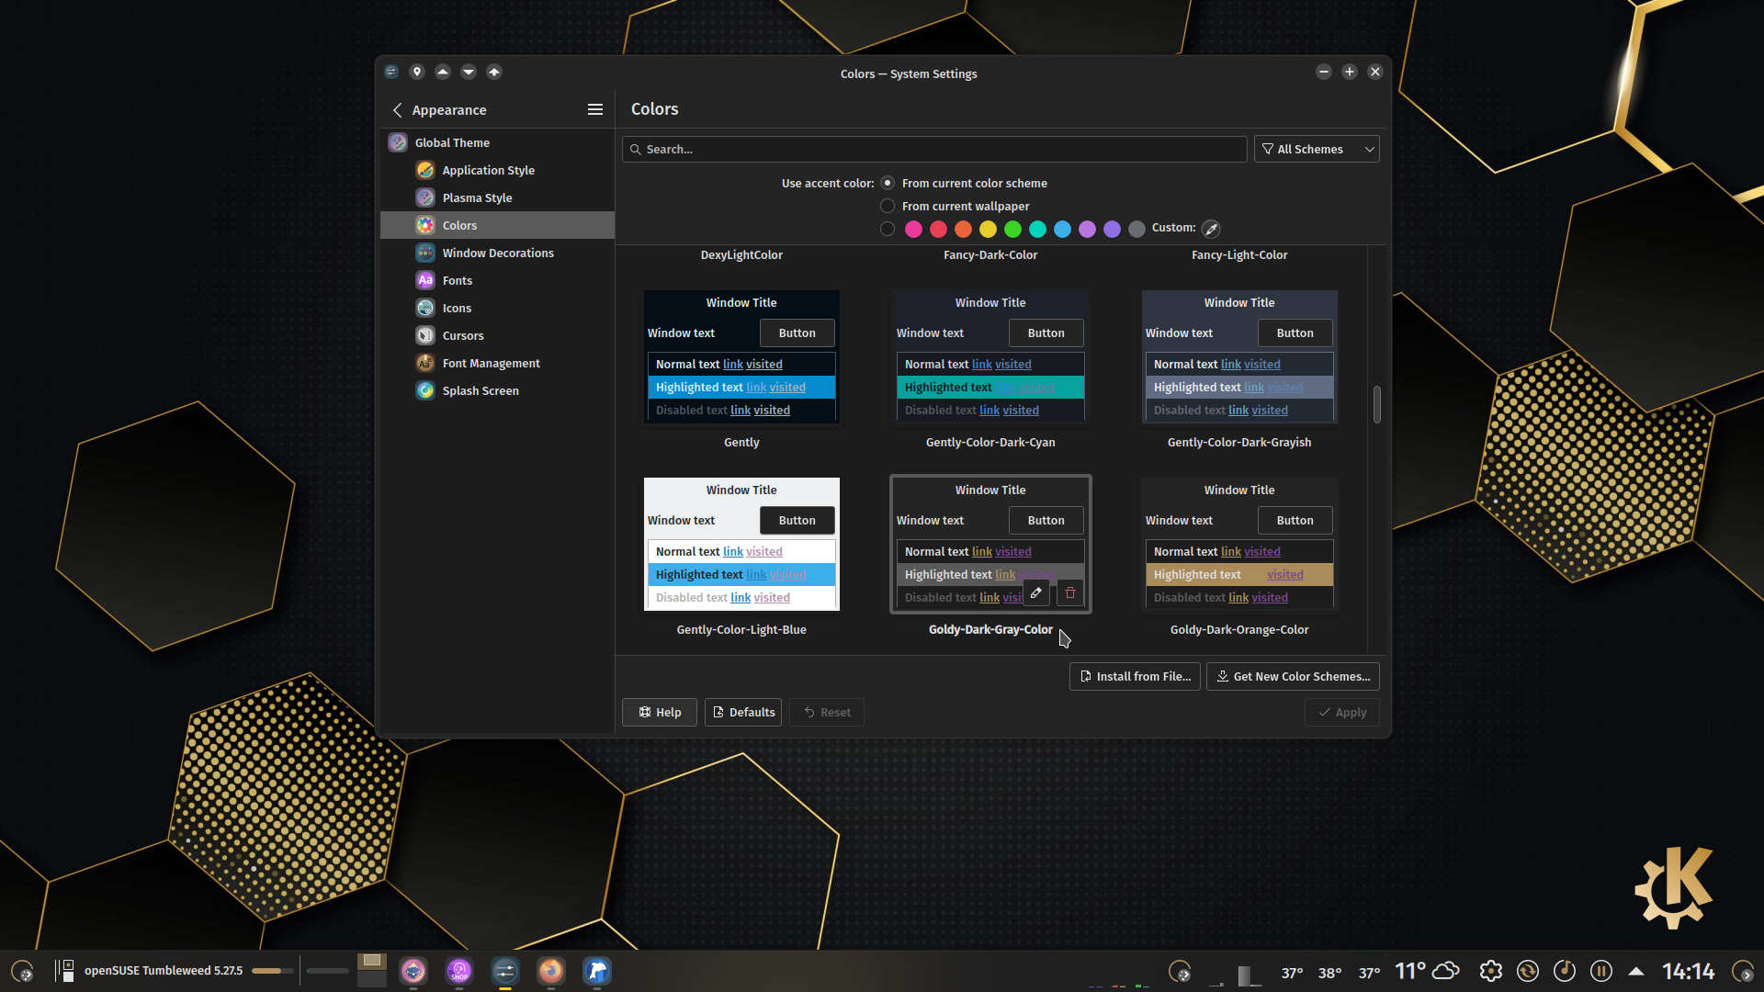1764x992 pixels.
Task: Open the Font Management page
Action: click(497, 363)
